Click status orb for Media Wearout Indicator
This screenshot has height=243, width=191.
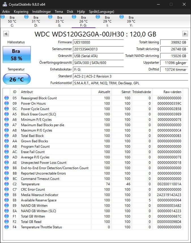click(7, 195)
